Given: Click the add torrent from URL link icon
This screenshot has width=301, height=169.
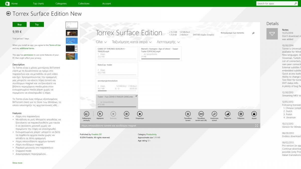Looking at the screenshot, I should tap(201, 114).
